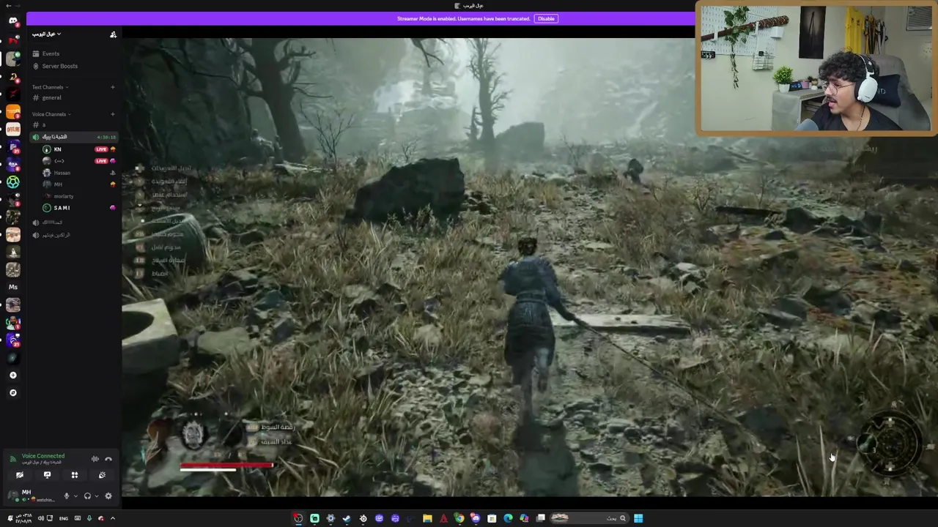Open the OFFLINE server icon
The image size is (938, 527).
(12, 129)
